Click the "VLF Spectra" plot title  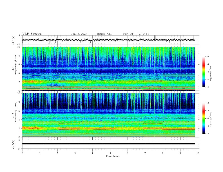(x=32, y=34)
